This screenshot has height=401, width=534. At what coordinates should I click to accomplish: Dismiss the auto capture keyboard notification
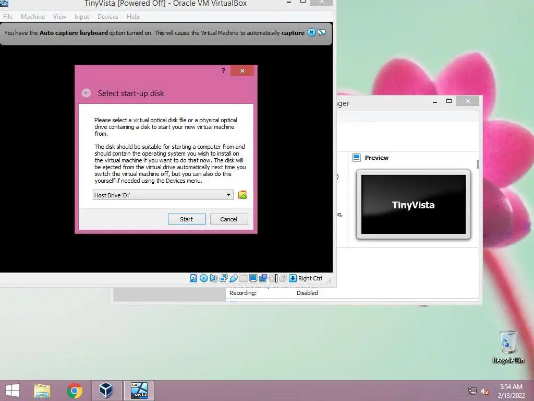tap(311, 32)
